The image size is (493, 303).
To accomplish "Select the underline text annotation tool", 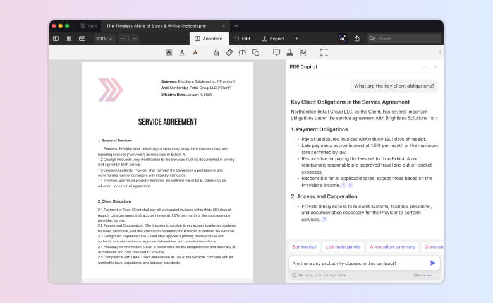I will [182, 52].
